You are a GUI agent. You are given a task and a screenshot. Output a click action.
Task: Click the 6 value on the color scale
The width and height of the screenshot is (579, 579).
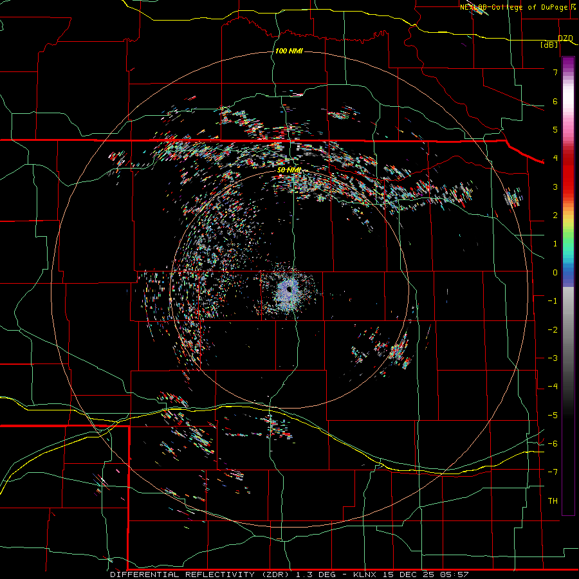click(555, 101)
